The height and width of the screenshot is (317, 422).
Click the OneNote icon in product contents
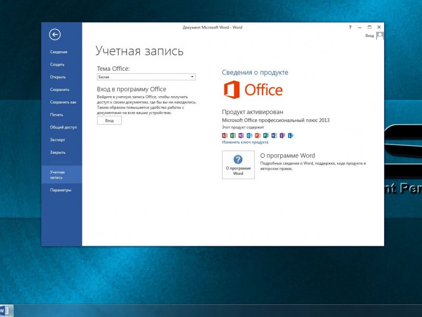(x=241, y=136)
